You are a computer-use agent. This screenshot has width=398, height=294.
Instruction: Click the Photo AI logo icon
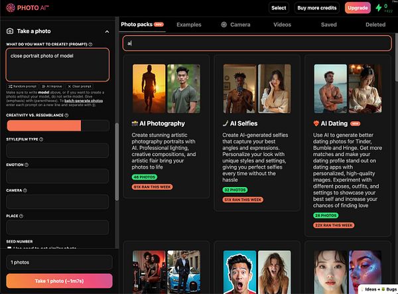click(x=11, y=7)
